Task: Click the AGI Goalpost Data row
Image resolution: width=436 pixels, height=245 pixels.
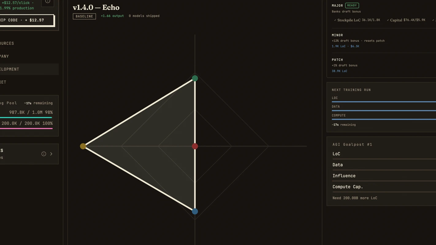Action: click(x=384, y=166)
